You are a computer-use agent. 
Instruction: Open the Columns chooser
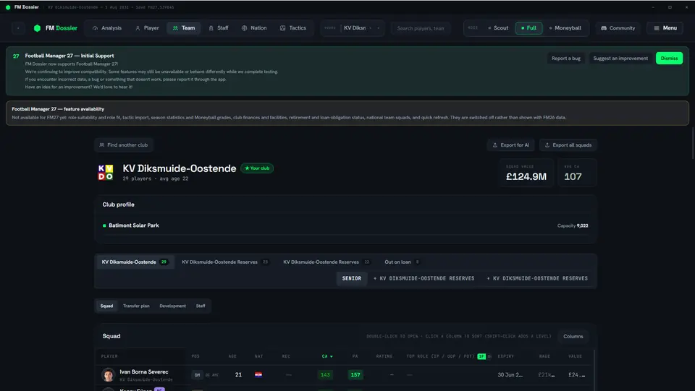coord(573,336)
